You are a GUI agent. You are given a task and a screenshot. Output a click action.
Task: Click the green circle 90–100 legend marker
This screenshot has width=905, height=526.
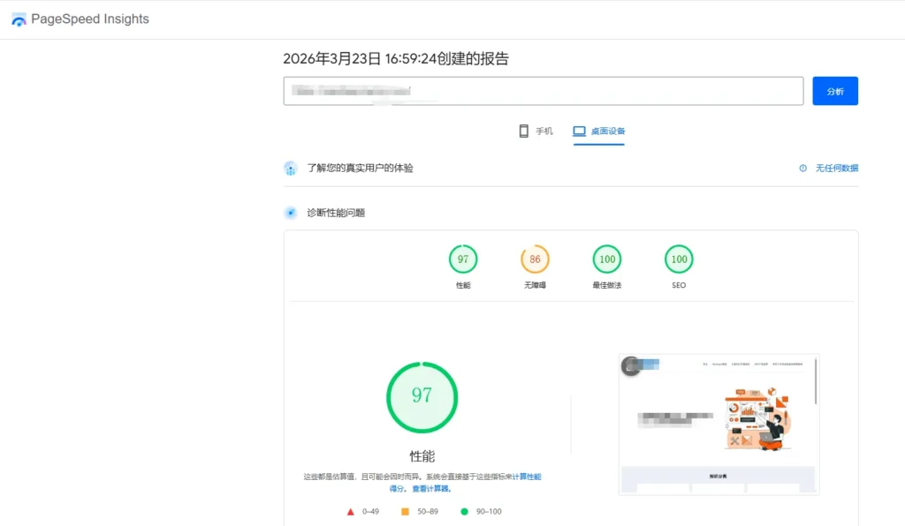464,511
